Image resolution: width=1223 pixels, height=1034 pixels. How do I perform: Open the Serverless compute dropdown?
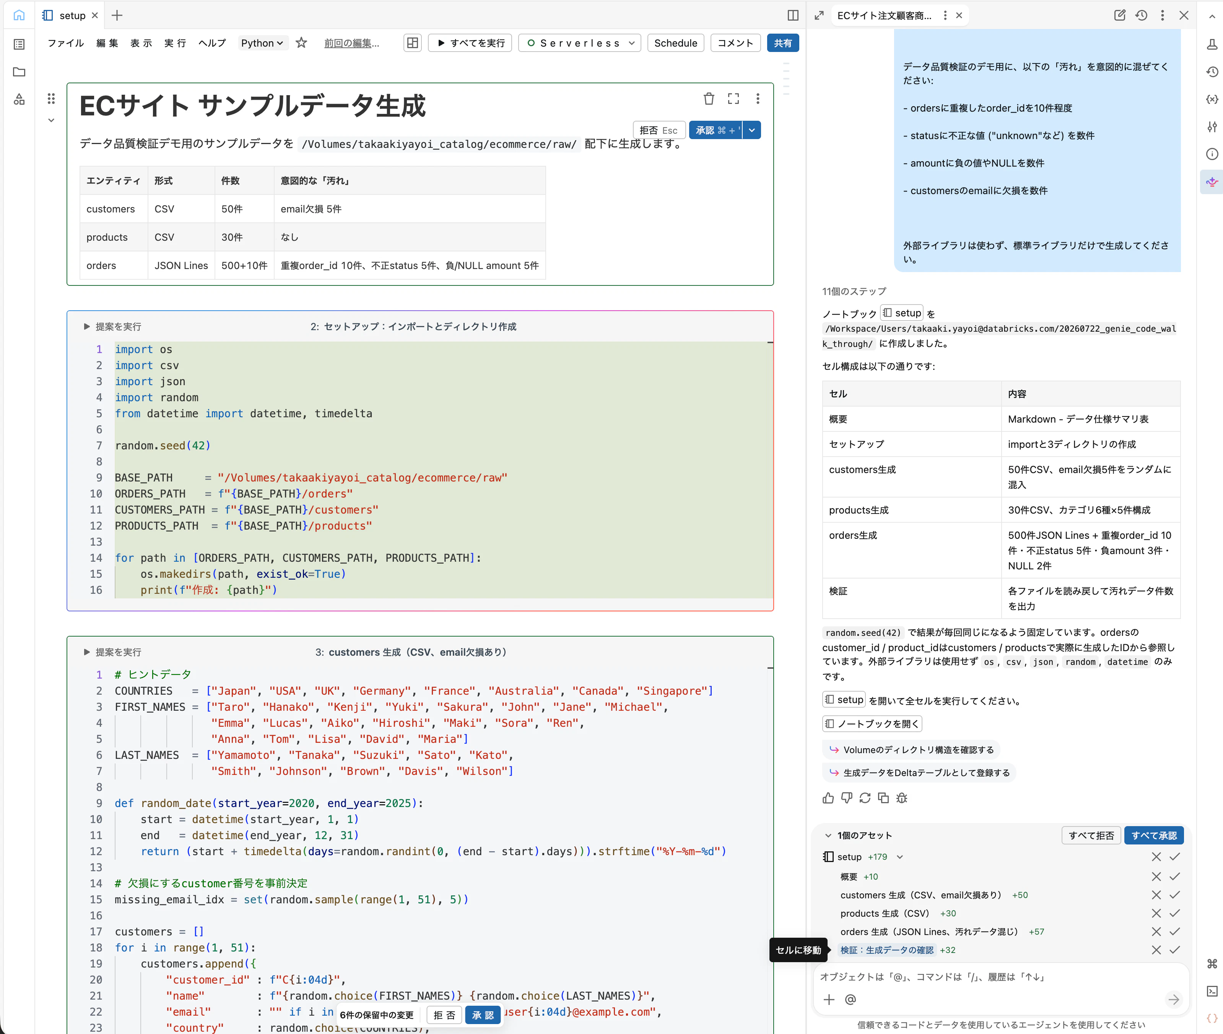(x=580, y=43)
